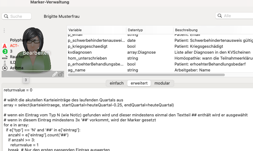Select the erweitert mode tab
This screenshot has height=151, width=253.
pos(139,83)
